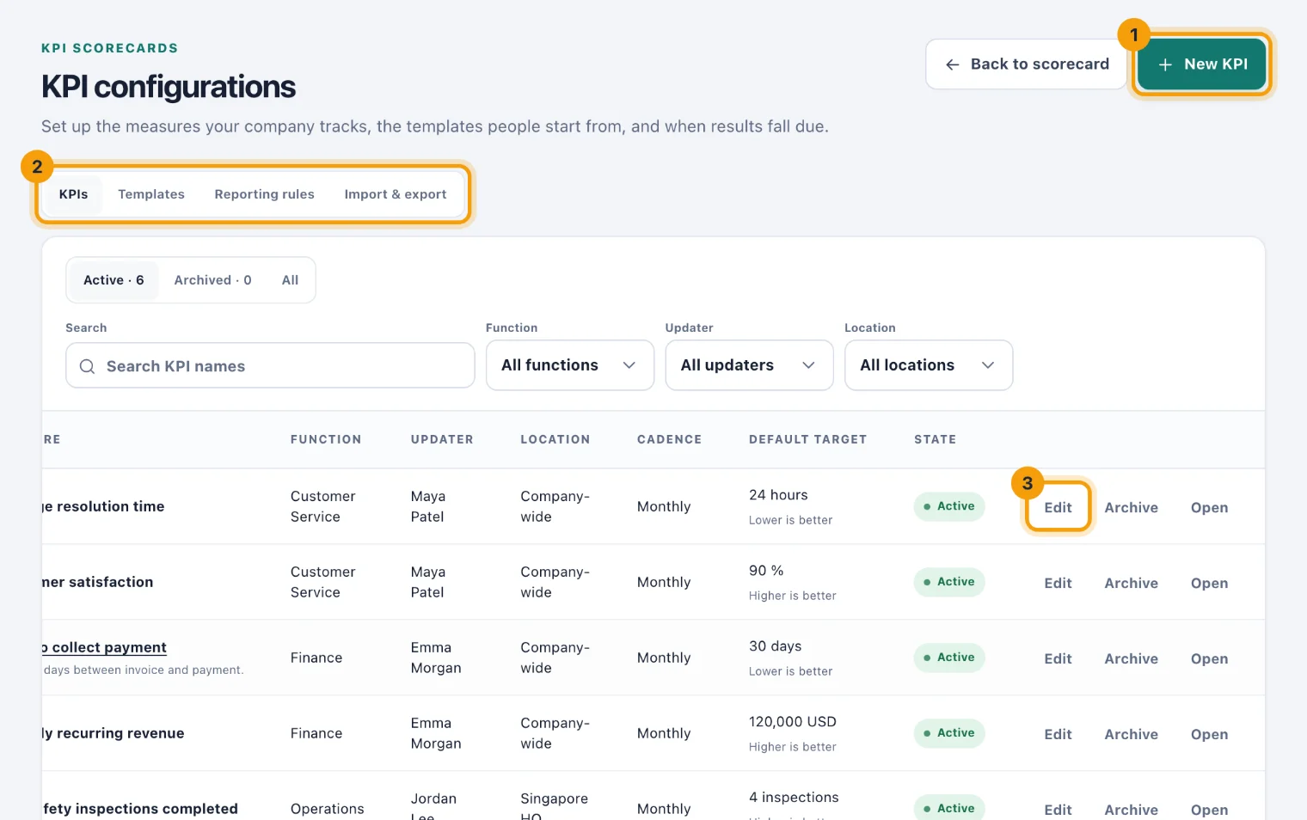Archive the satisfaction KPI row
1307x820 pixels.
[1131, 583]
